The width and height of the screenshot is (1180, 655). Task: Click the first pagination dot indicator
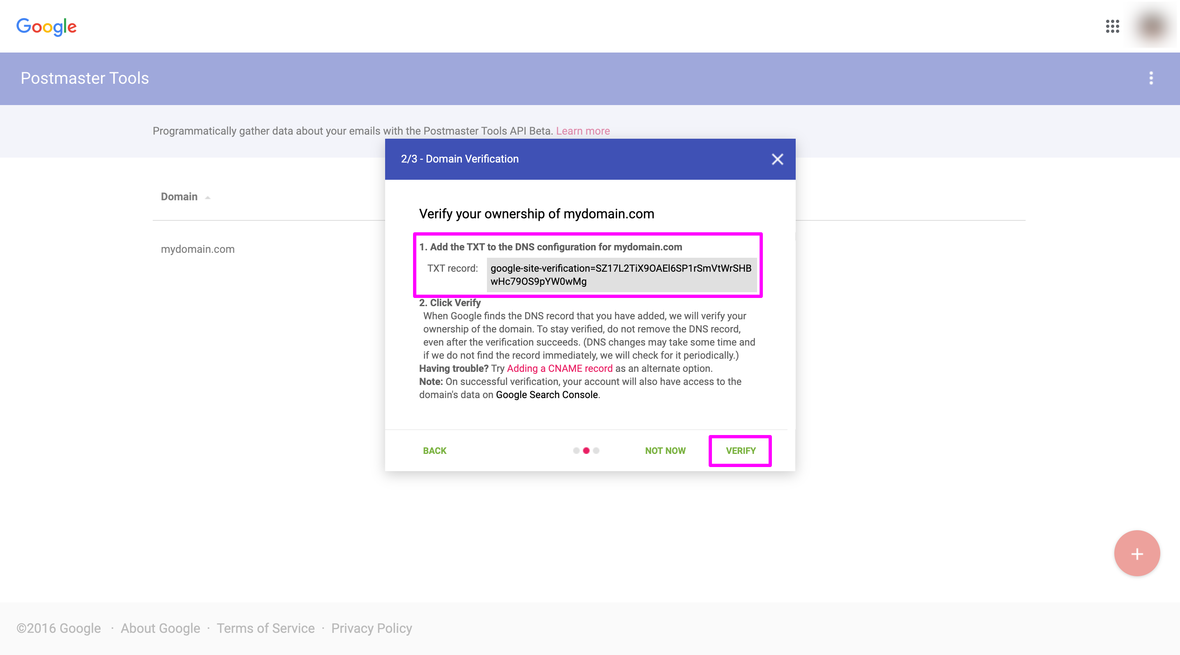click(577, 449)
